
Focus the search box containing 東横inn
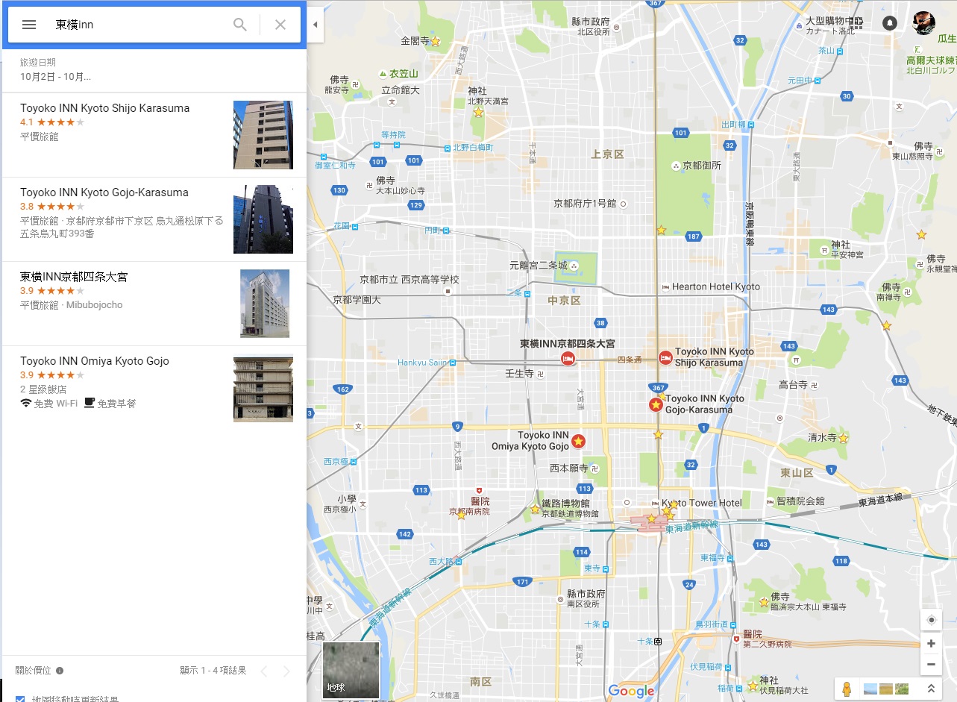pyautogui.click(x=138, y=25)
